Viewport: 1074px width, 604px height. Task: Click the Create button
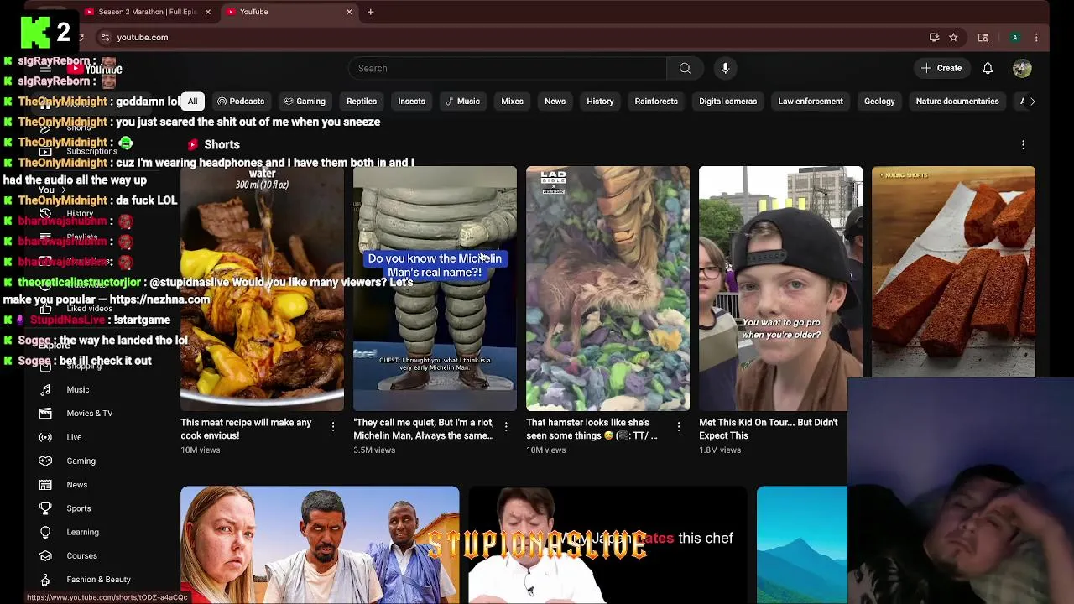[x=941, y=68]
